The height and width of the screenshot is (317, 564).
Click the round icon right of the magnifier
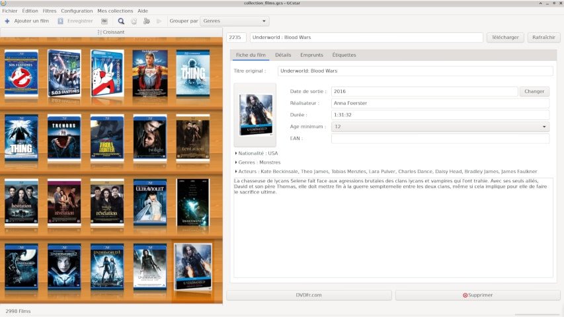134,21
